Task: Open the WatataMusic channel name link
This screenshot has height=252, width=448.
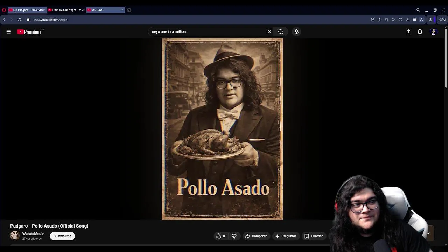Action: pyautogui.click(x=33, y=234)
